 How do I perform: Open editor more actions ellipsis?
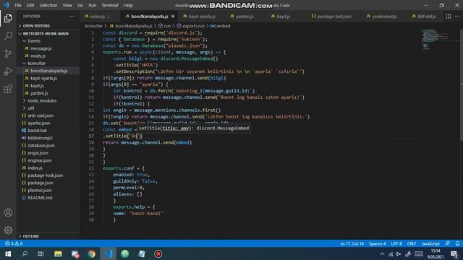tap(457, 17)
